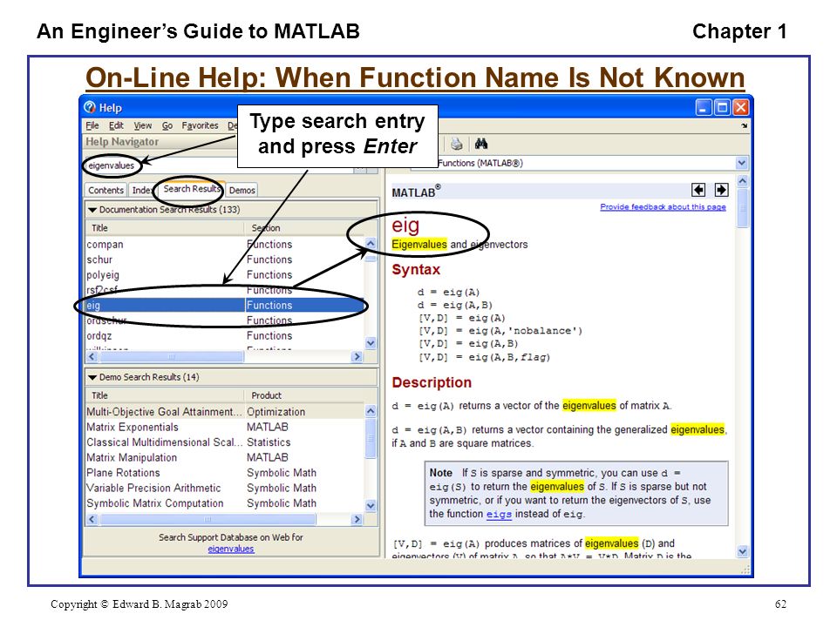
Task: Open the View menu
Action: point(142,125)
